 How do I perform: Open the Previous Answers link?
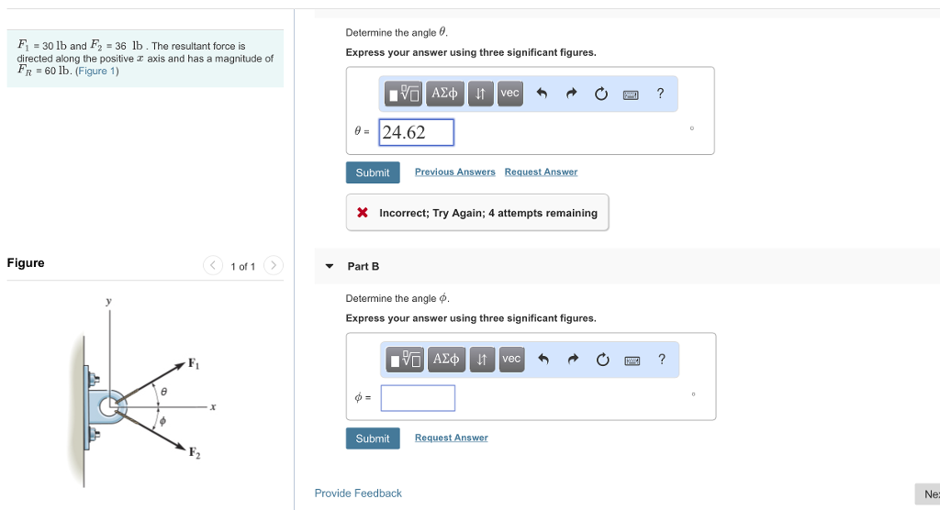pos(454,172)
